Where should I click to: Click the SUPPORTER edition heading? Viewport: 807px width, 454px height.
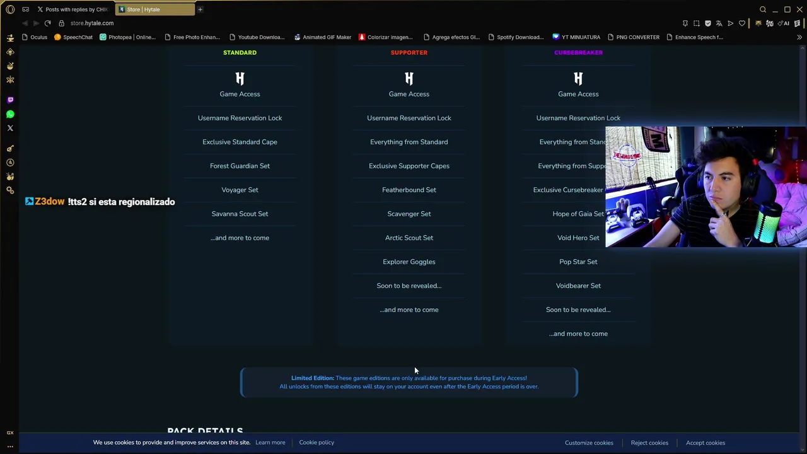pyautogui.click(x=409, y=52)
